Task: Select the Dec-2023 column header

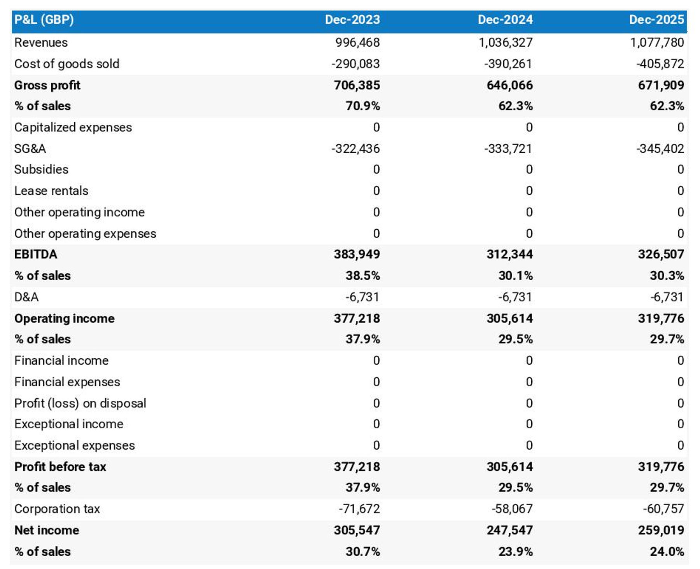Action: tap(352, 19)
